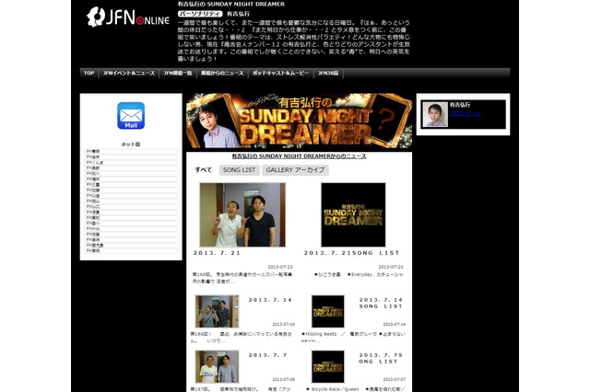Click the JFN Online logo
This screenshot has height=392, width=590.
tap(128, 17)
